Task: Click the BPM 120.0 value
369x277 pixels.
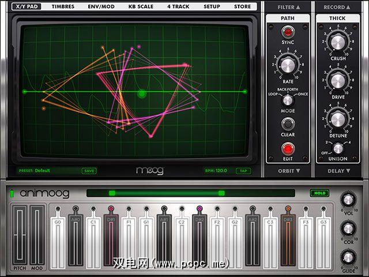Action: [216, 171]
